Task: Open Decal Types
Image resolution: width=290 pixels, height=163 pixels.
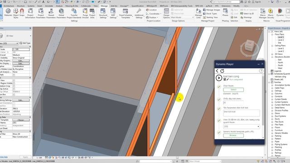Action: tap(210, 14)
